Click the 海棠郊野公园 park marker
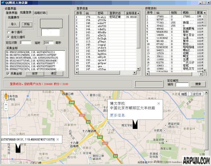Viewport: 211px width, 166px height. (x=166, y=141)
